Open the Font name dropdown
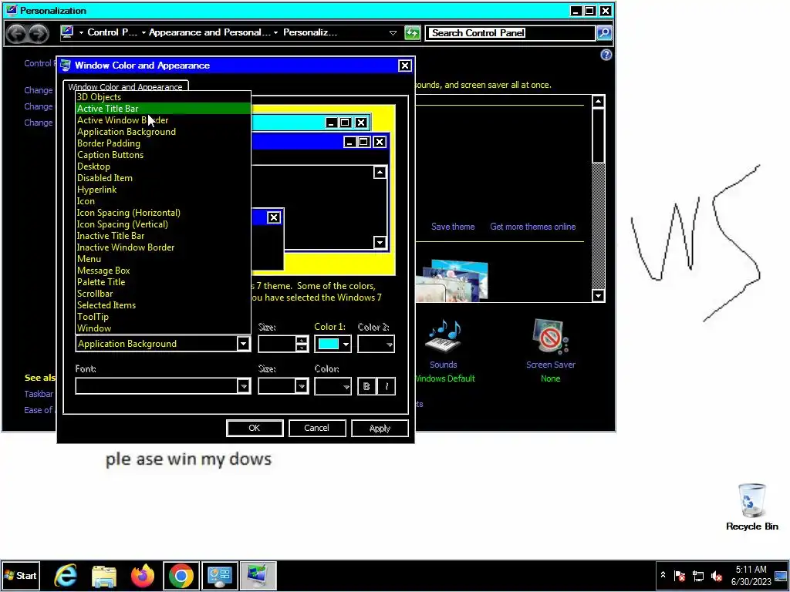Screen dimensions: 790x592 (x=243, y=386)
